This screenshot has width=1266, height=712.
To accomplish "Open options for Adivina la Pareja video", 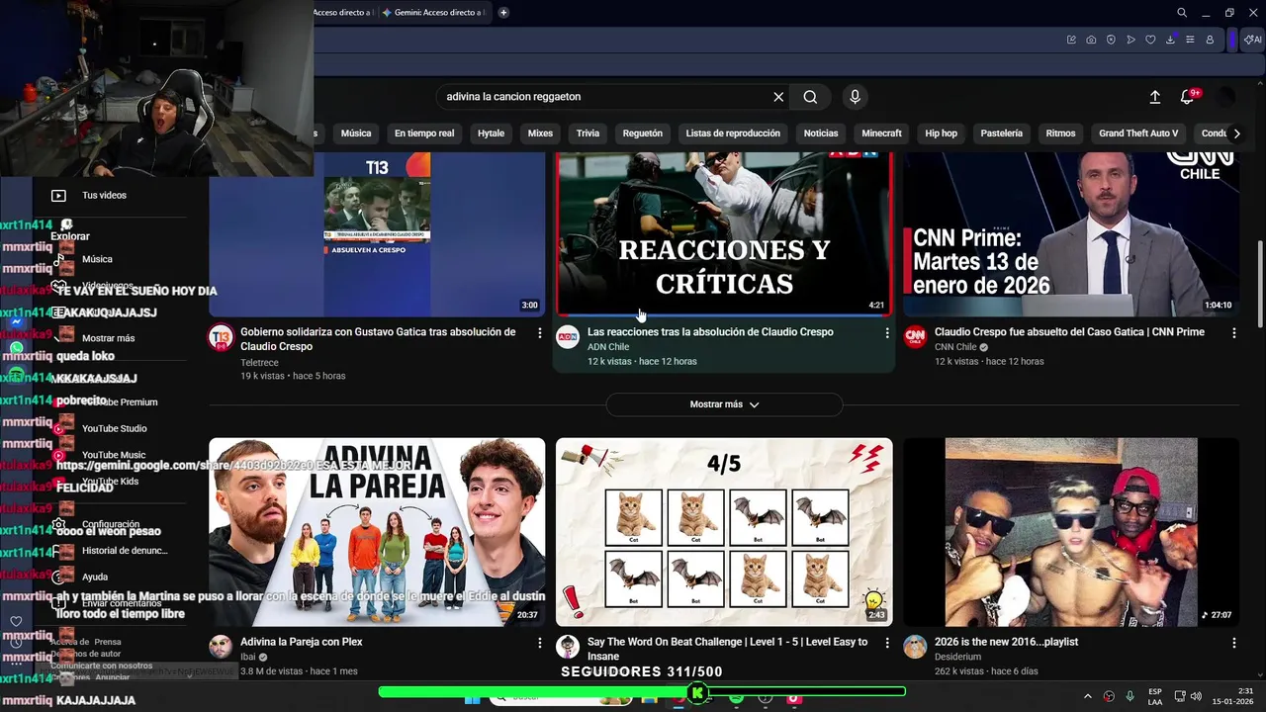I will point(539,643).
